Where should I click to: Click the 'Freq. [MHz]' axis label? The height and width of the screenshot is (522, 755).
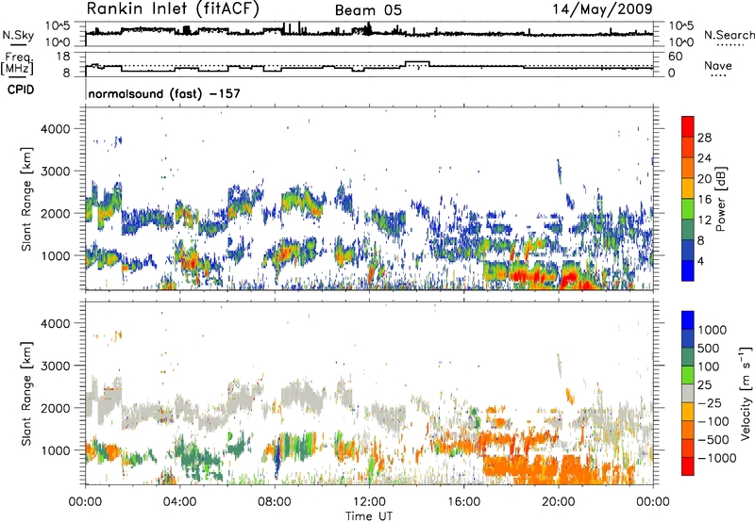[17, 63]
